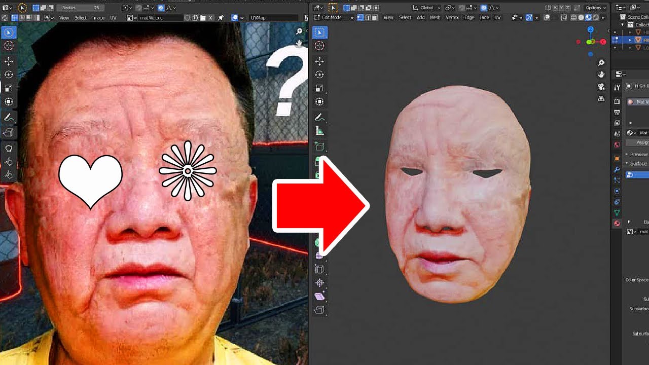The width and height of the screenshot is (649, 365).
Task: Toggle fake user shield for mat Vu.png
Action: [188, 18]
